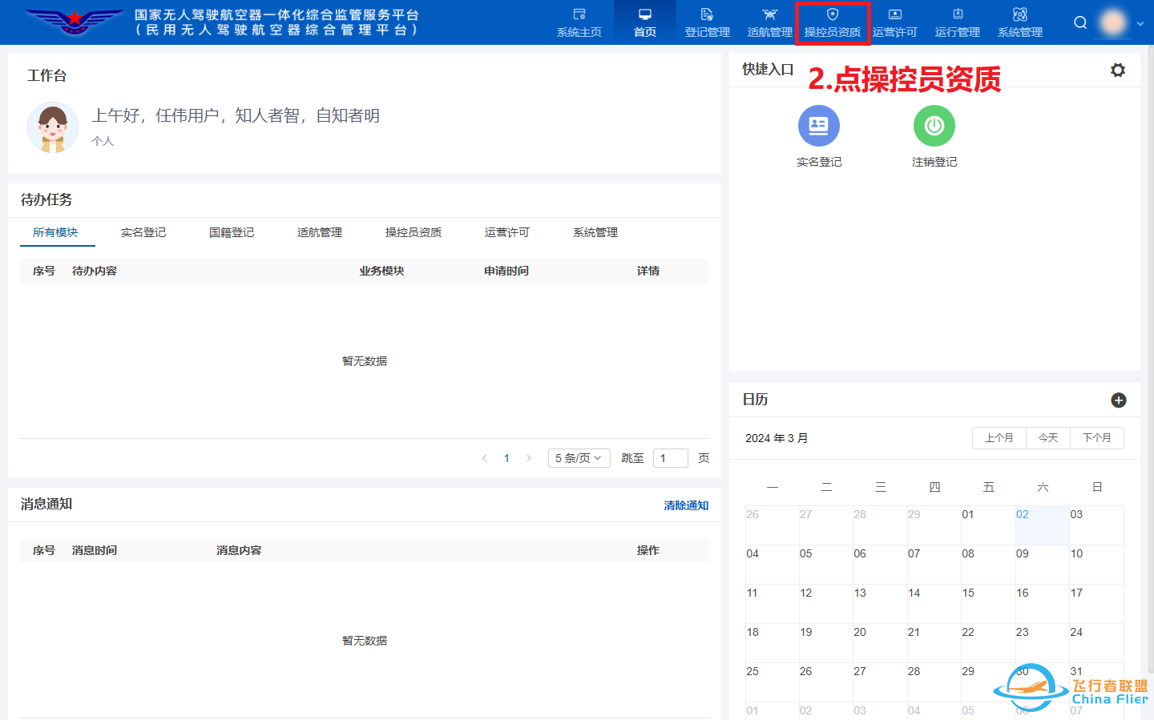Viewport: 1154px width, 720px height.
Task: Open 运营许可 module
Action: [x=894, y=22]
